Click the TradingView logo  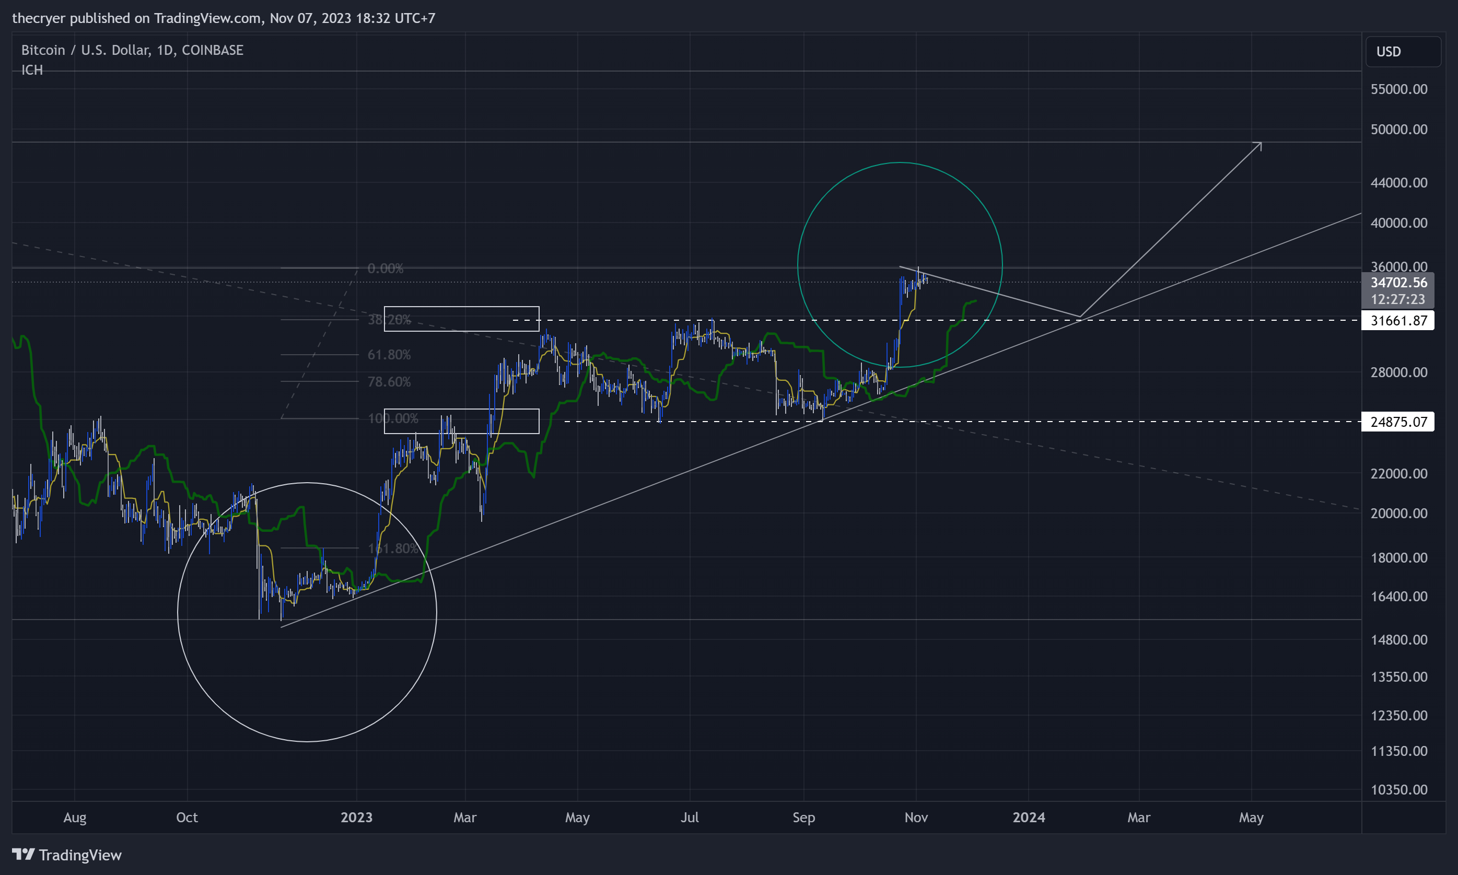pos(67,855)
